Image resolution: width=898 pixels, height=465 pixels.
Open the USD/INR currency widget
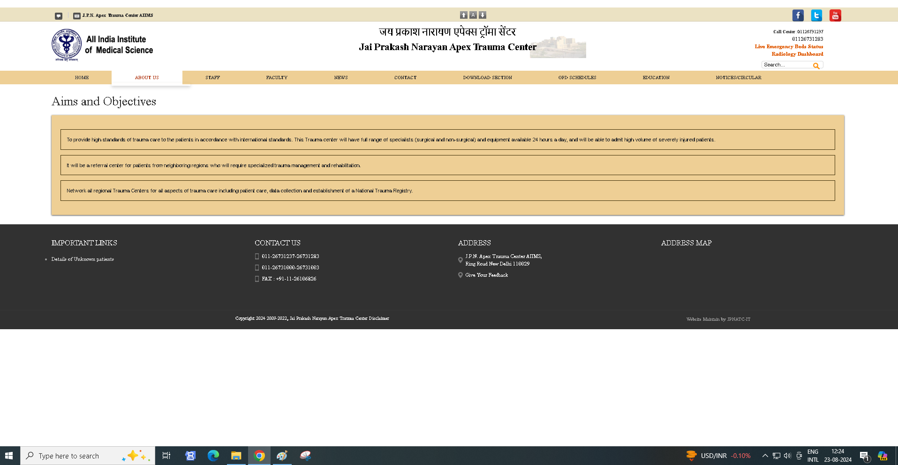(718, 456)
